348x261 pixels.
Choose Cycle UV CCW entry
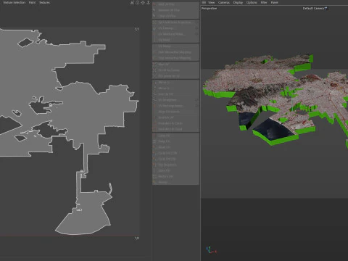pyautogui.click(x=175, y=153)
